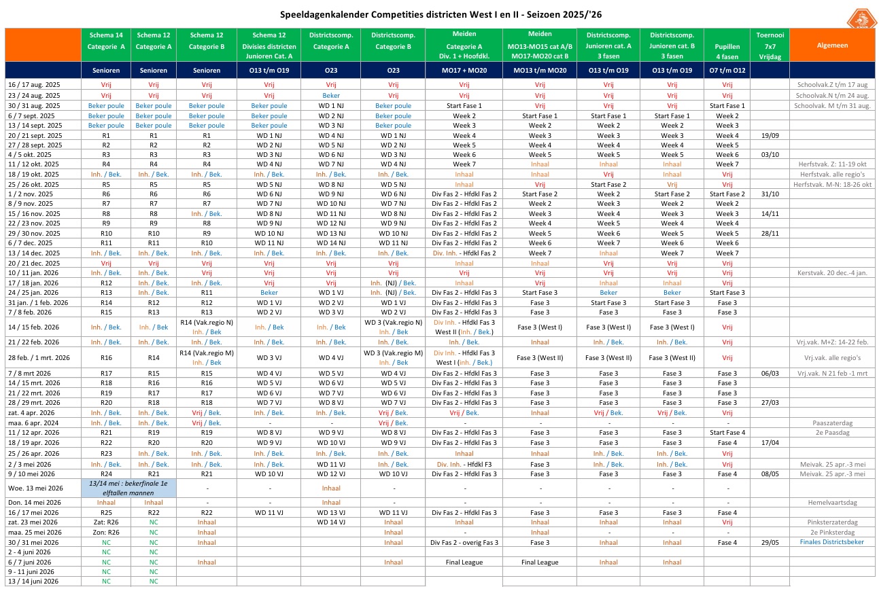This screenshot has width=879, height=589.
Task: Click the Pupillen 4 fasen column header
Action: (x=727, y=45)
